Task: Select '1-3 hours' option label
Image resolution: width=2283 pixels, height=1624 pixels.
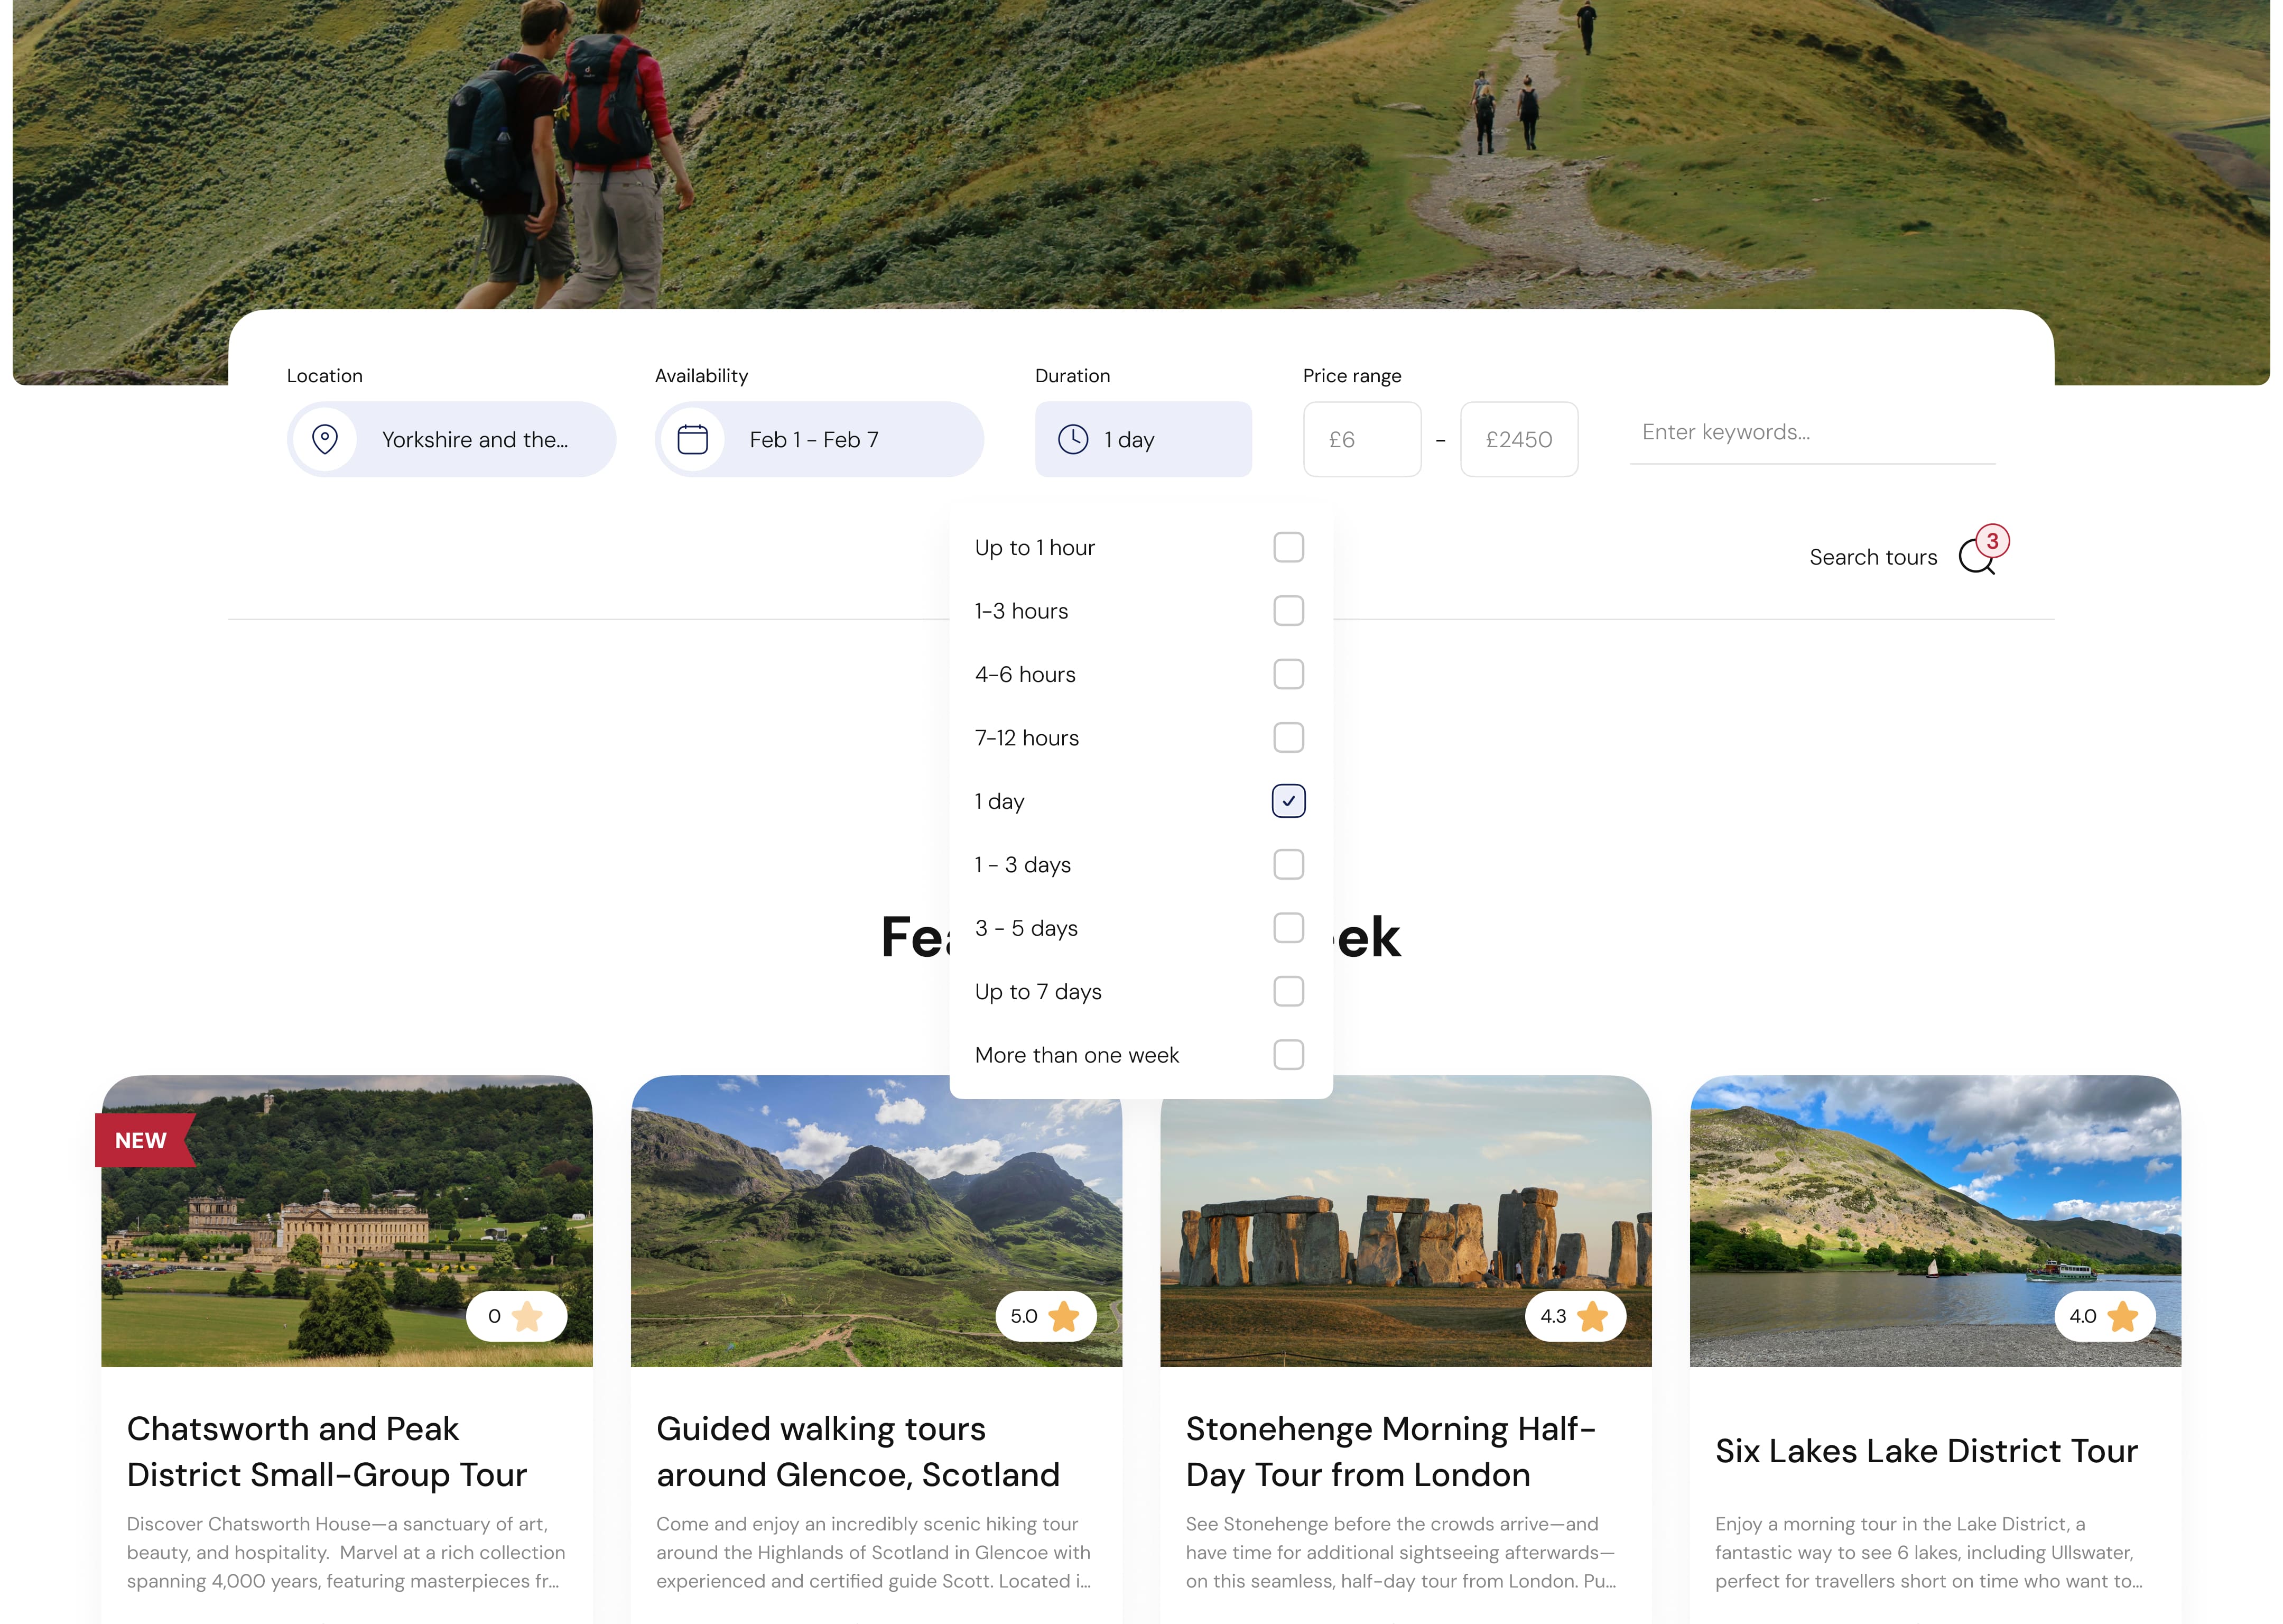Action: pyautogui.click(x=1022, y=611)
